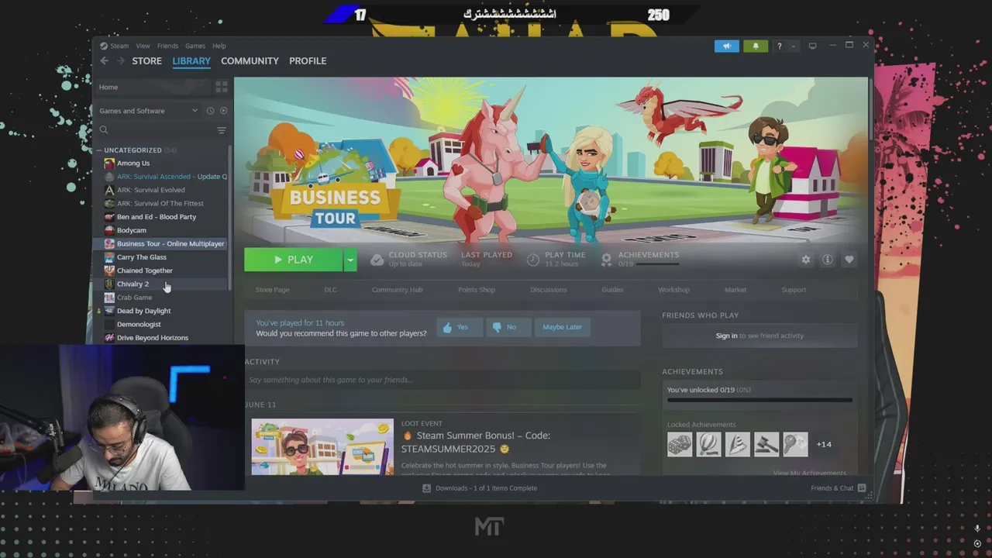
Task: Add game to favorites heart icon
Action: 849,260
